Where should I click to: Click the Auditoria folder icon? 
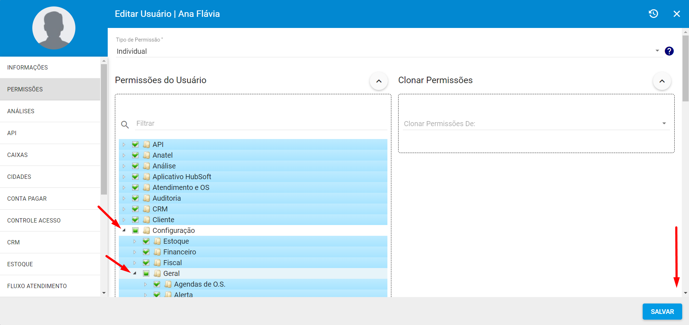coord(146,198)
